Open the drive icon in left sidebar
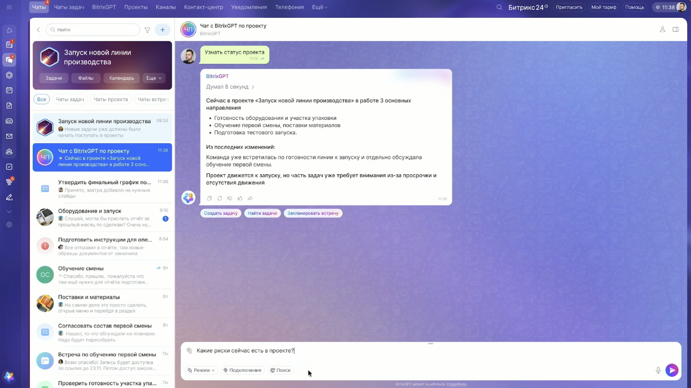This screenshot has width=691, height=388. click(9, 120)
